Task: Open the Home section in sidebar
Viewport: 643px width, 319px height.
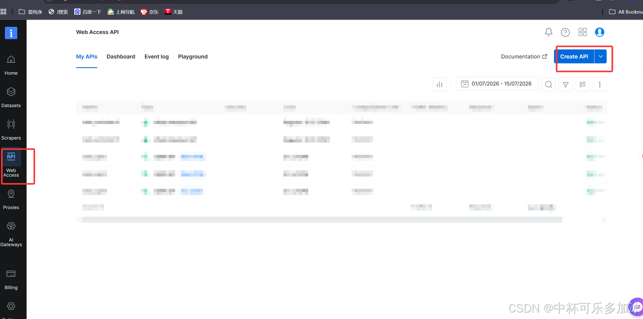Action: pos(11,65)
